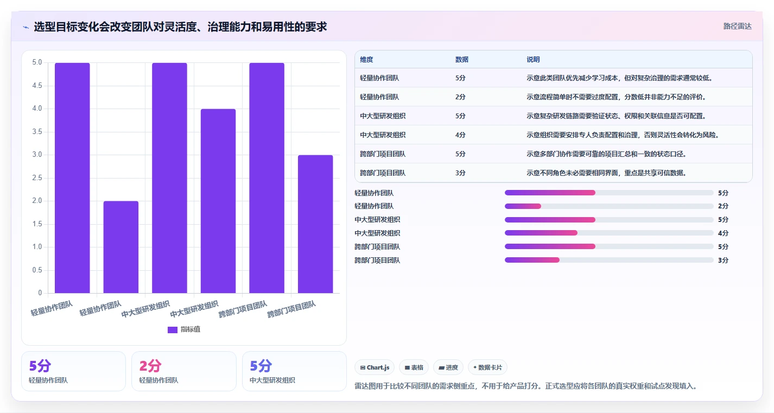Image resolution: width=774 pixels, height=413 pixels.
Task: Click the 3.5 y-axis tick label
Action: click(37, 132)
